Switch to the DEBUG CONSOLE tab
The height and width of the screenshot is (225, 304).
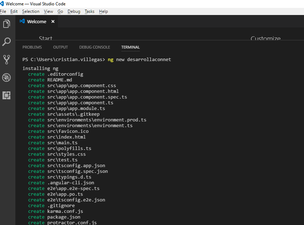click(94, 47)
